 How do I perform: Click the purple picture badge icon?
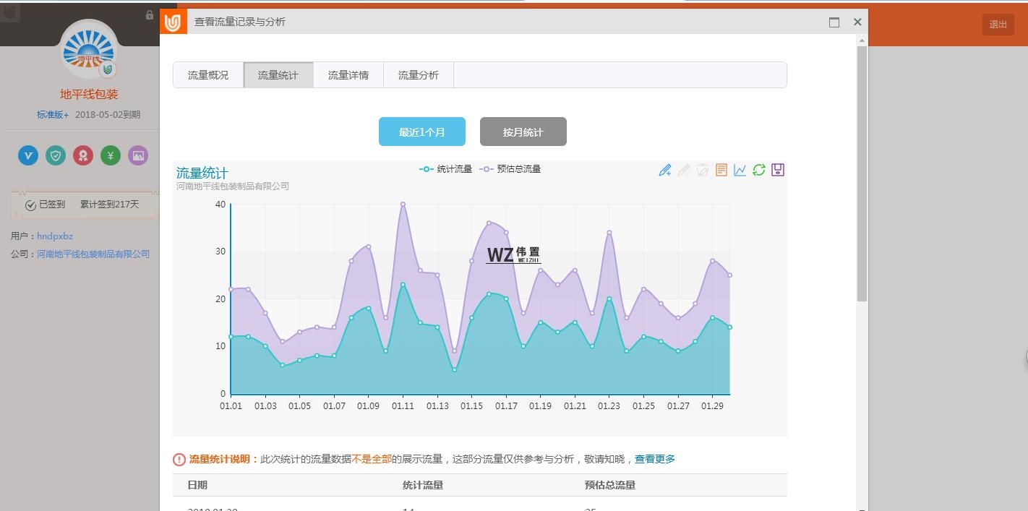[138, 155]
